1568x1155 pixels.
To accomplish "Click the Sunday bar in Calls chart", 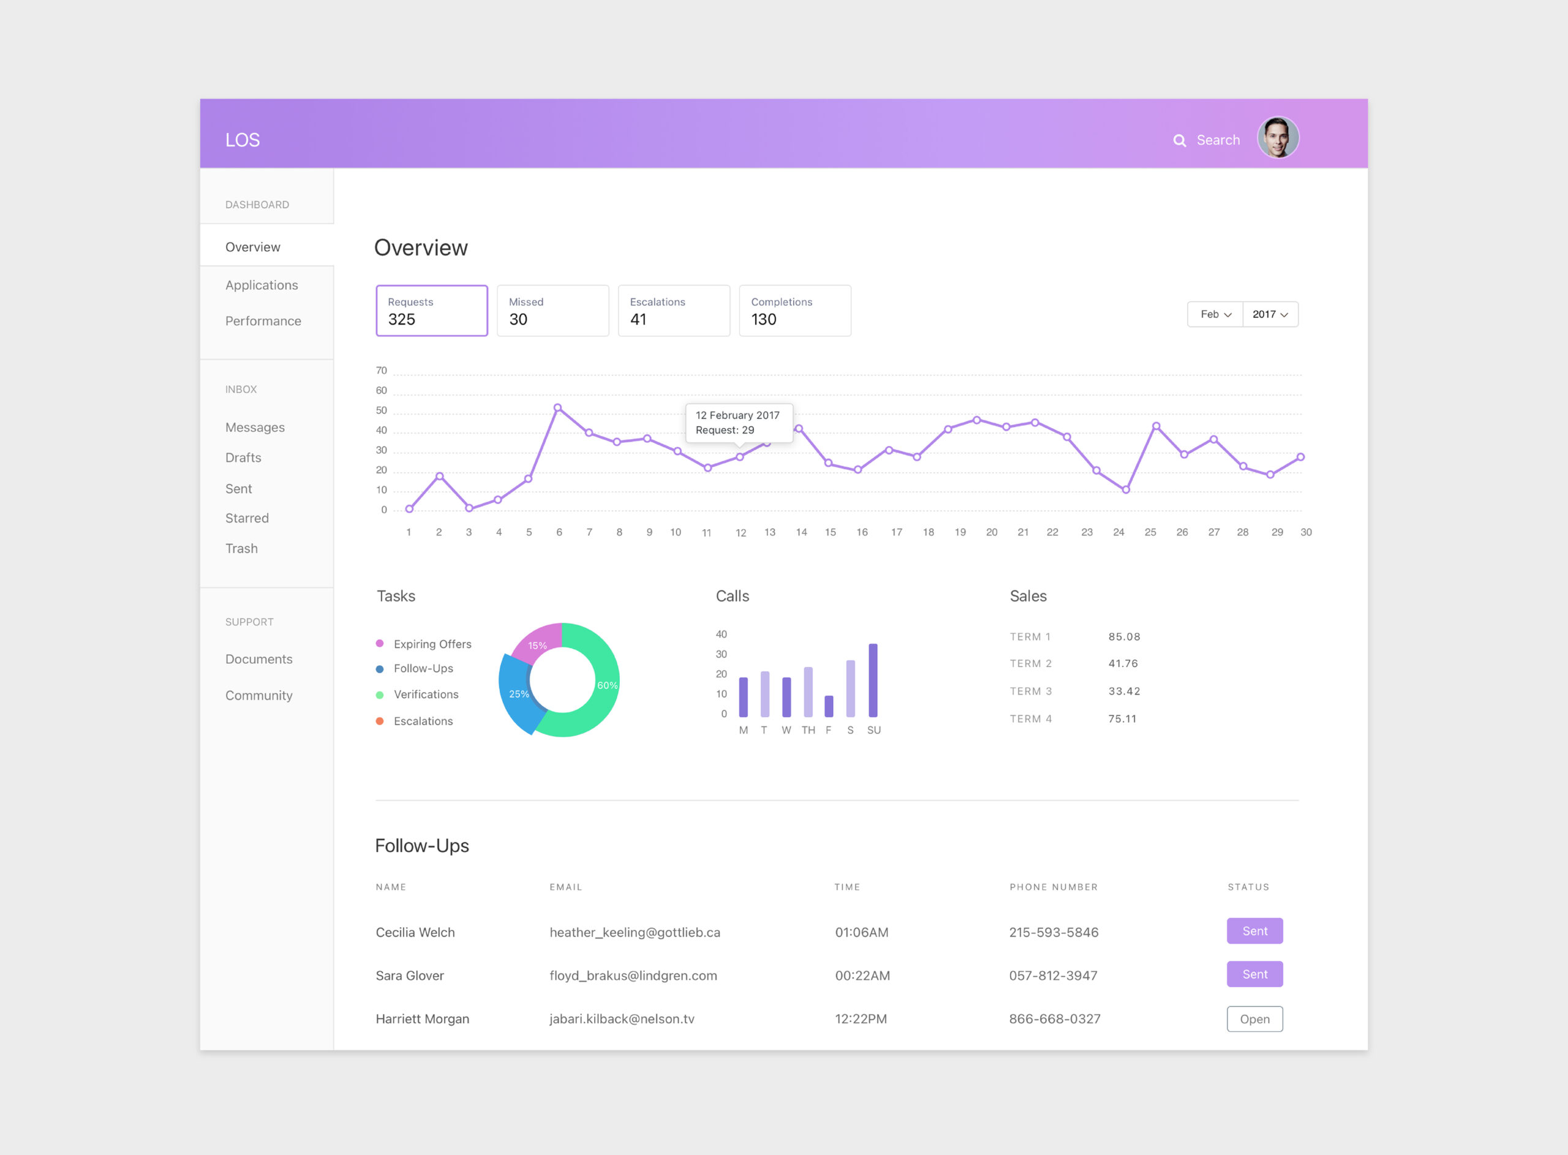I will [x=872, y=680].
